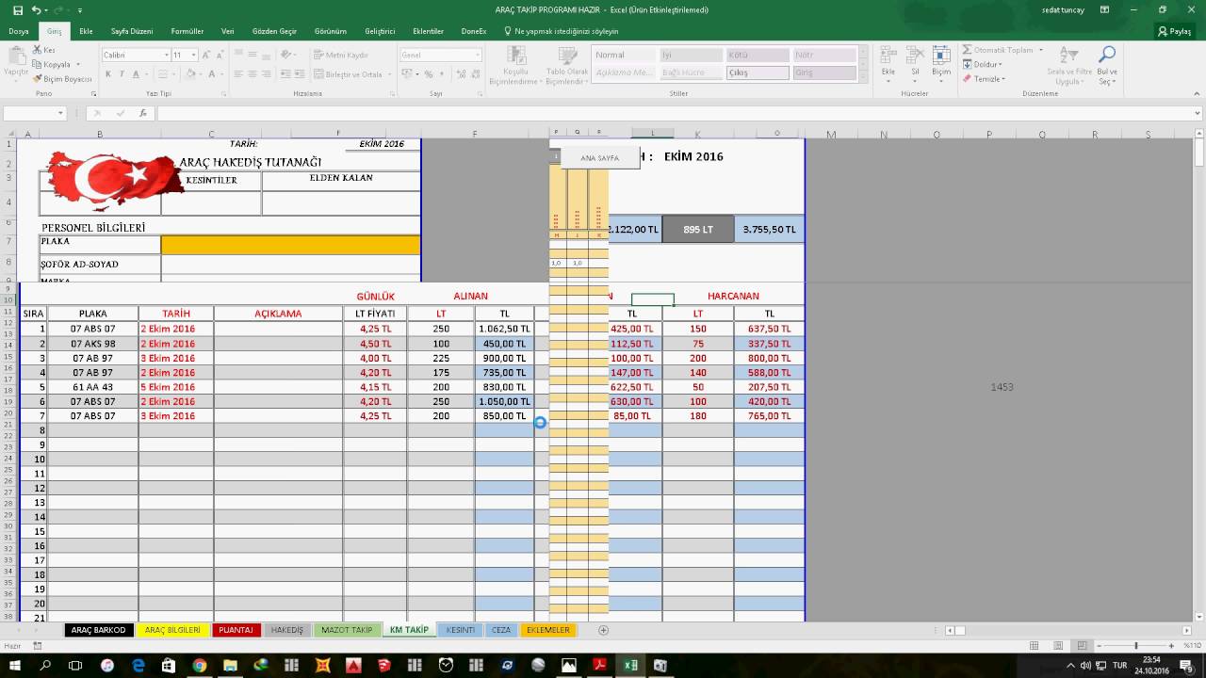Apply the Çıkış cell style
The height and width of the screenshot is (678, 1206).
(x=757, y=73)
